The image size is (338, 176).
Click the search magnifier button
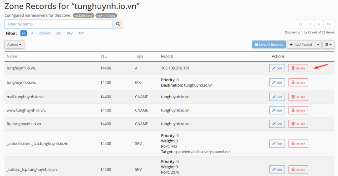click(x=118, y=24)
